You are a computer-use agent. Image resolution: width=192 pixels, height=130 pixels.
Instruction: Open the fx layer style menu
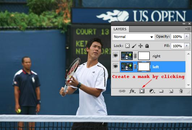[132, 91]
